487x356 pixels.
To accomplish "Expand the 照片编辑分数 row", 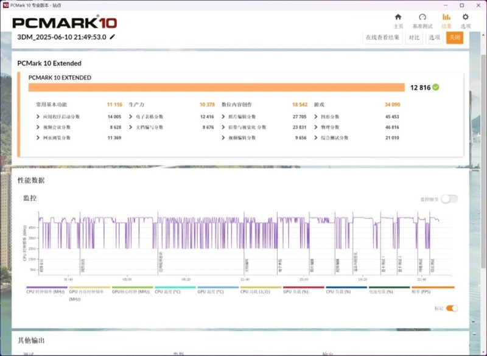I will point(223,116).
